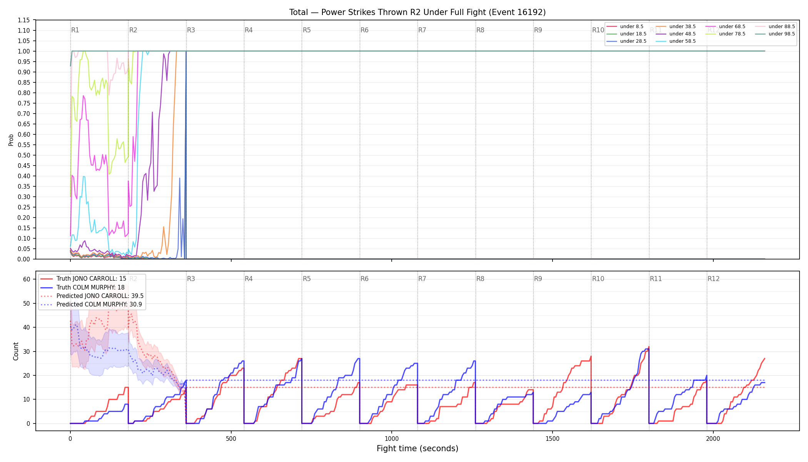Click the blue solid line swatch for Truth COLM MURPHY
The width and height of the screenshot is (808, 462).
point(47,287)
